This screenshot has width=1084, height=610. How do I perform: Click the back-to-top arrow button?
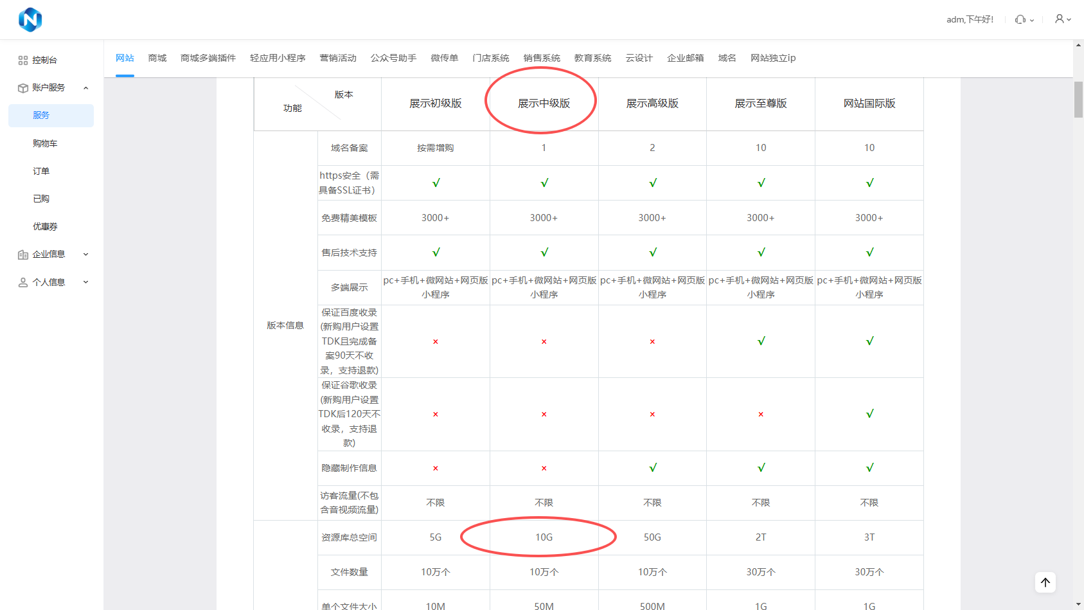click(x=1045, y=582)
